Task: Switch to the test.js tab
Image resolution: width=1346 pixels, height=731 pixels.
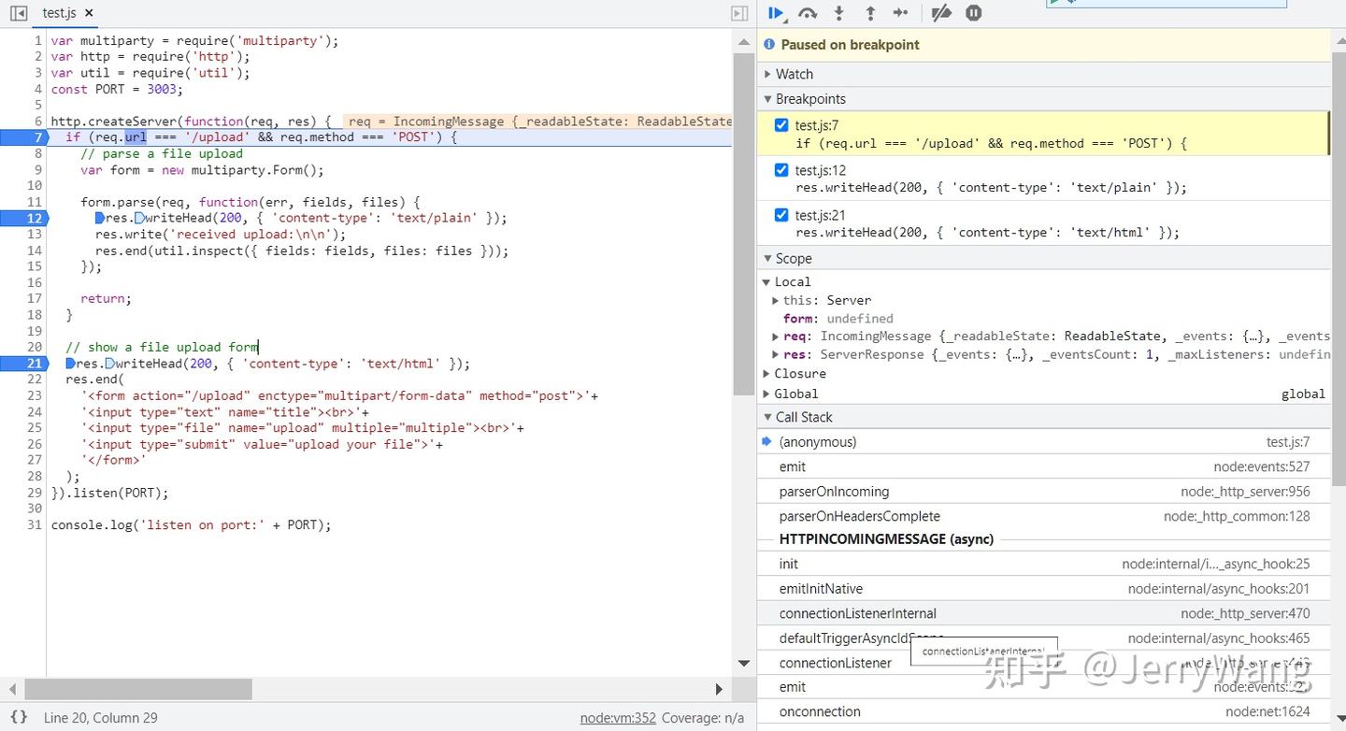Action: (58, 13)
